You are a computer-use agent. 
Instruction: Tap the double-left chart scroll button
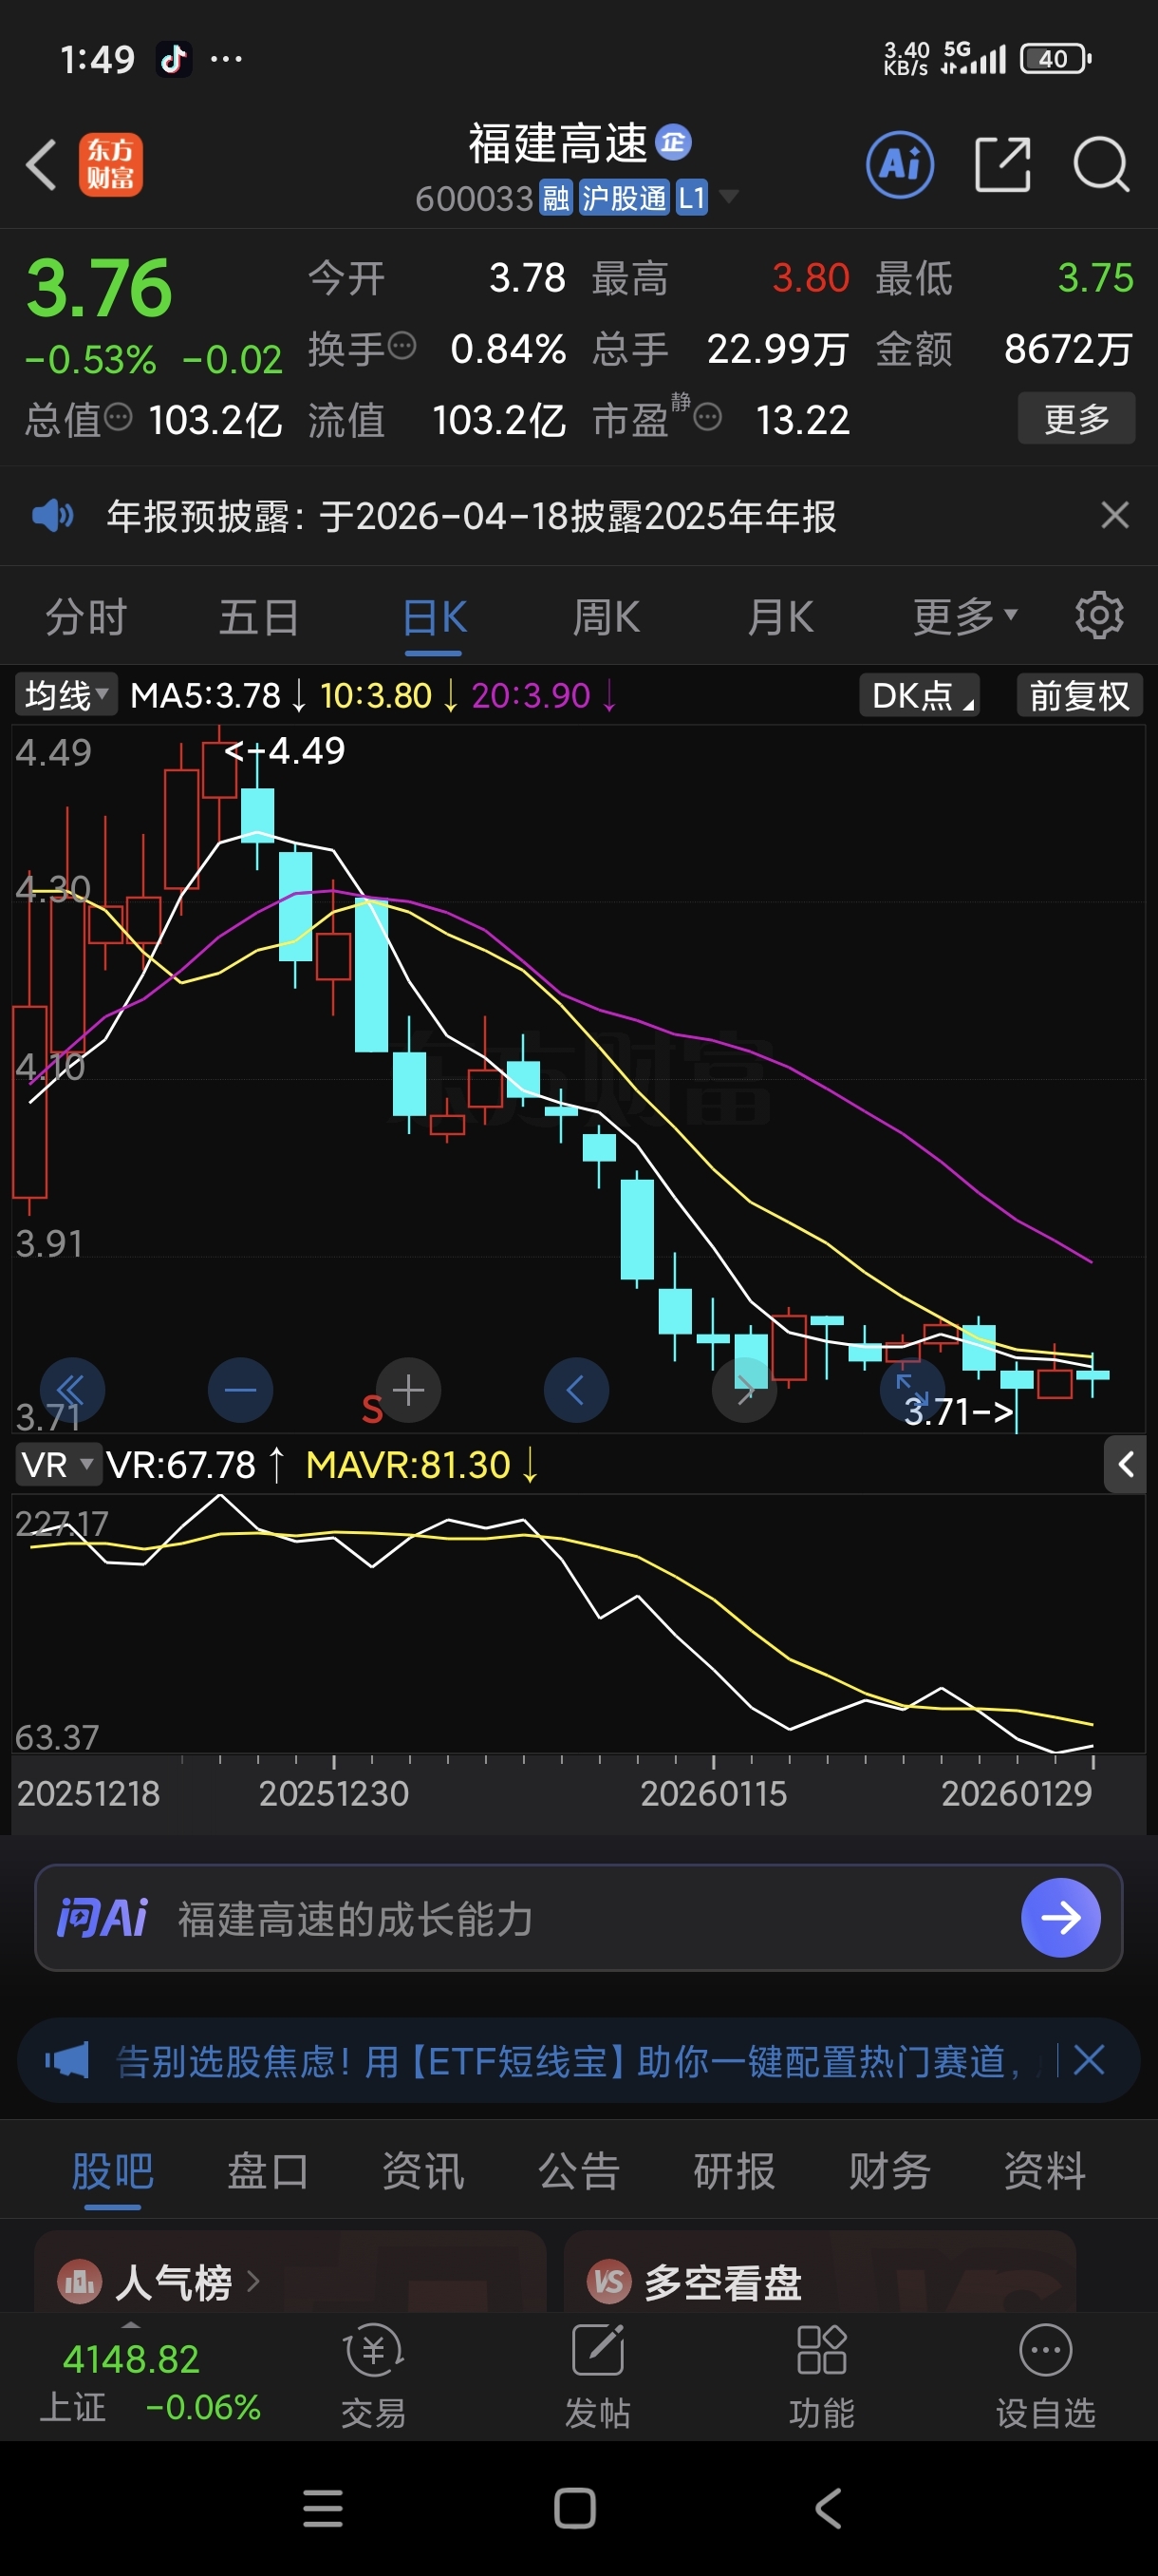point(72,1390)
